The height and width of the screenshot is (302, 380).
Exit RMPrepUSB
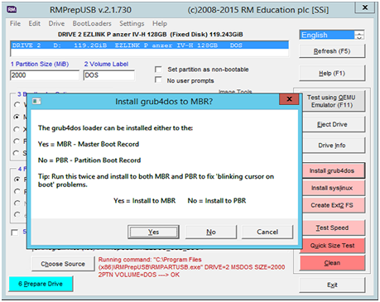[332, 285]
